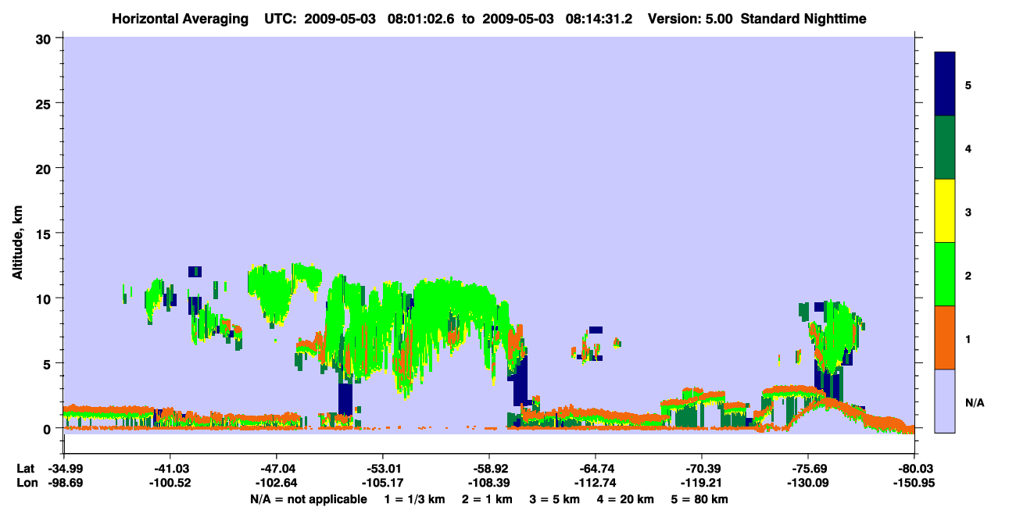
Task: Click the y-axis tick label 15
Action: [x=45, y=234]
